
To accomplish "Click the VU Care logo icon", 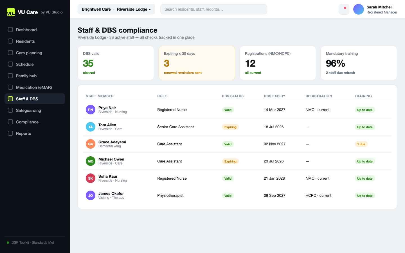I will [11, 12].
